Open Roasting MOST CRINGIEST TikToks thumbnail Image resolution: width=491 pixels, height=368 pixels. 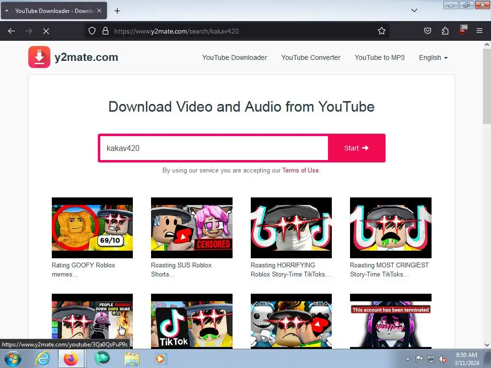pos(390,228)
